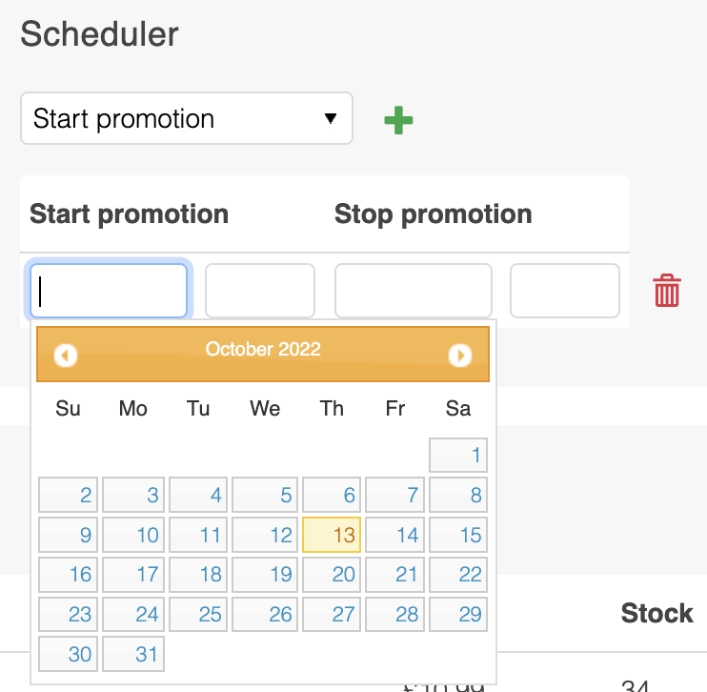This screenshot has height=692, width=707.
Task: Select October 13 in the calendar
Action: (x=332, y=535)
